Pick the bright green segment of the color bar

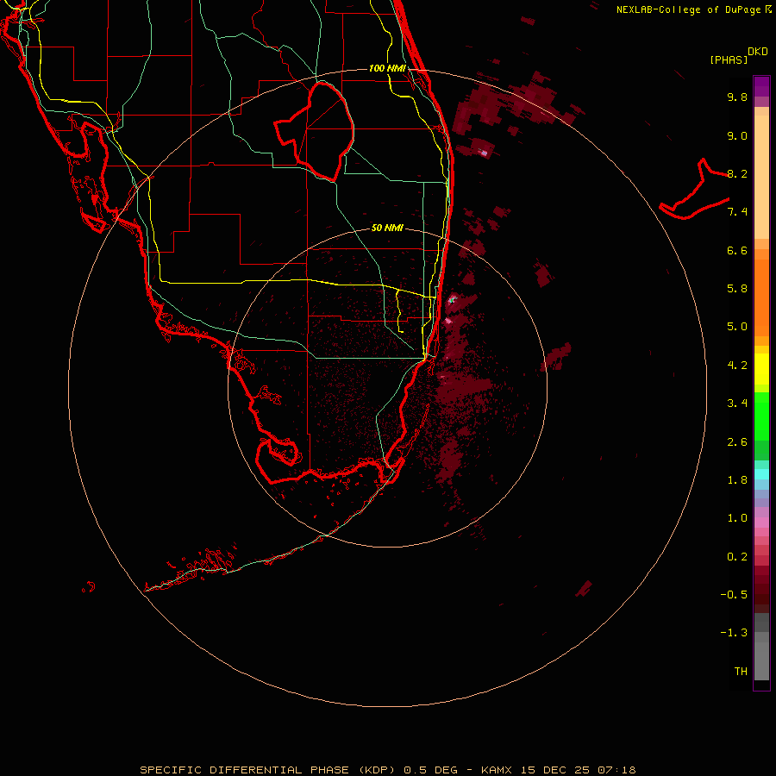[761, 416]
